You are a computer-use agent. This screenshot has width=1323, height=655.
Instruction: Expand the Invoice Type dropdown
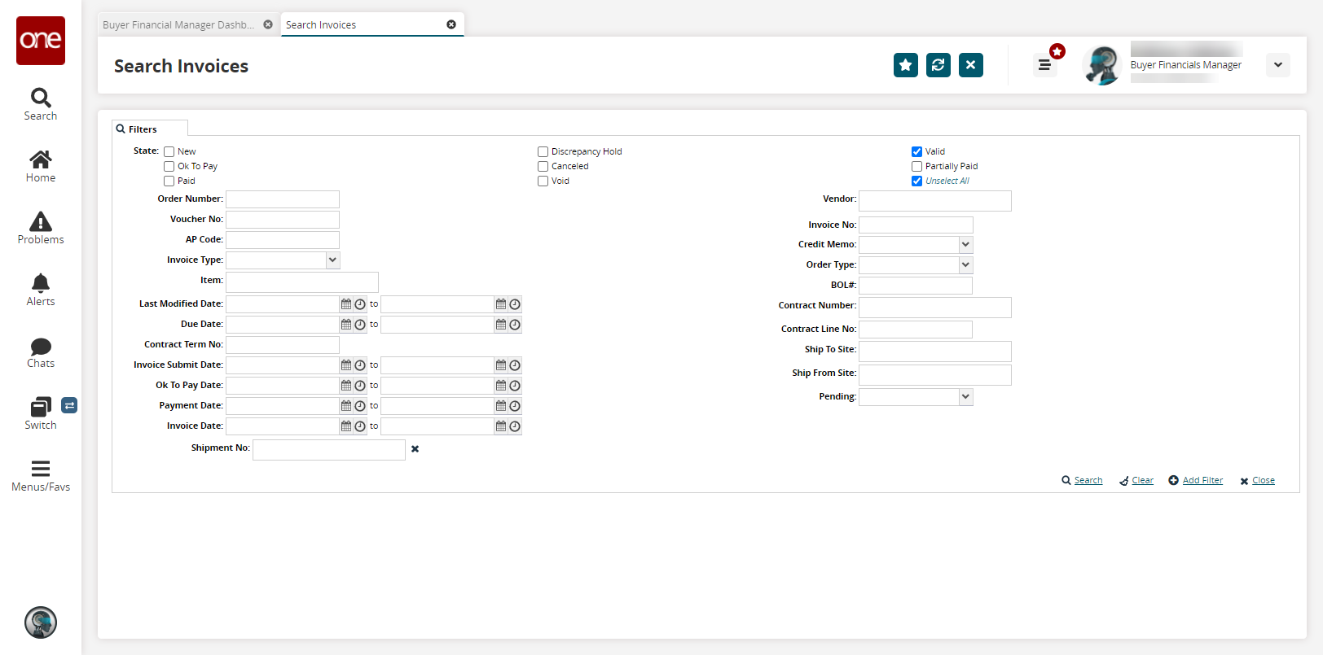tap(332, 260)
